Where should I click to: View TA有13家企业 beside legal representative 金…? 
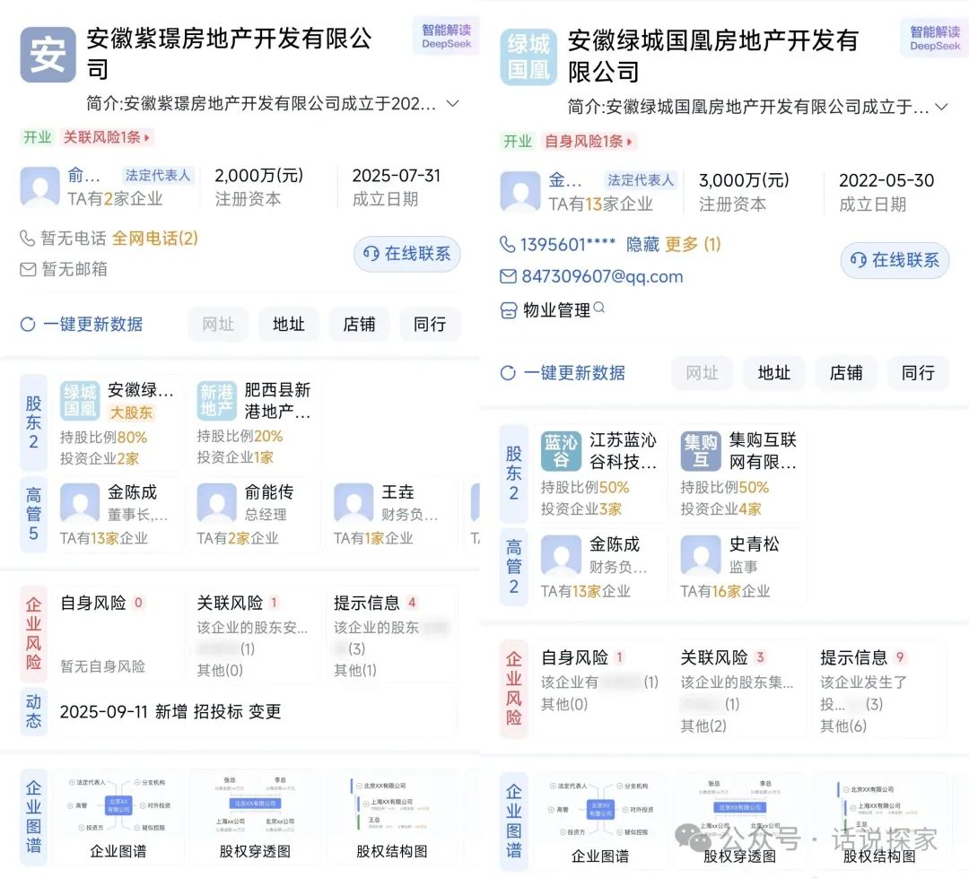(600, 204)
